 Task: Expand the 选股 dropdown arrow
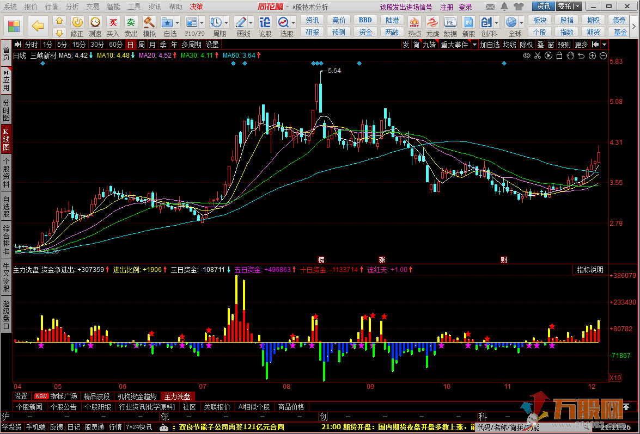pos(294,23)
